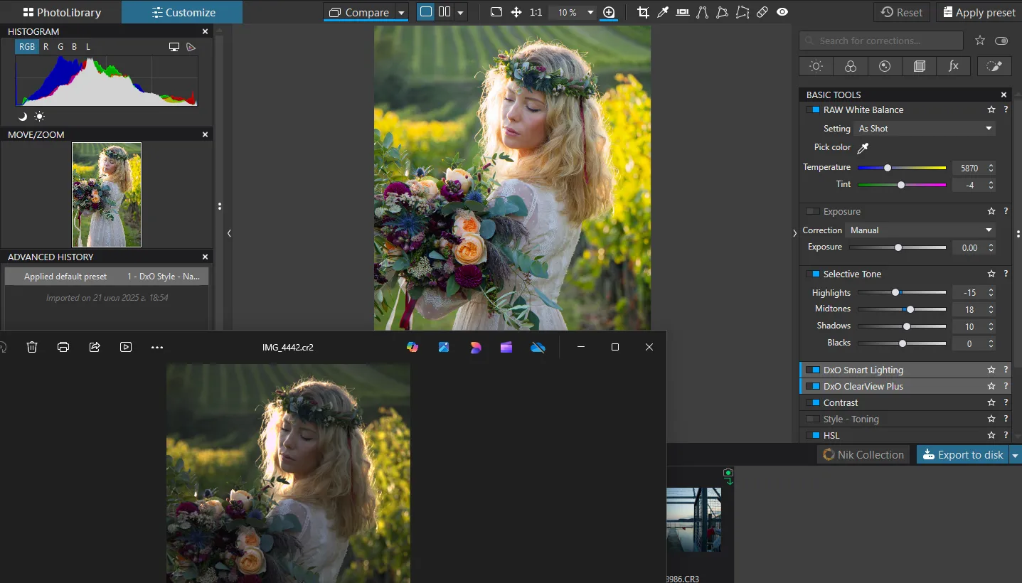Pick the Repair bandage tool
The height and width of the screenshot is (583, 1022).
pos(762,12)
